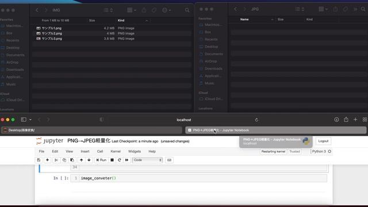Run the selected cell

[101, 160]
